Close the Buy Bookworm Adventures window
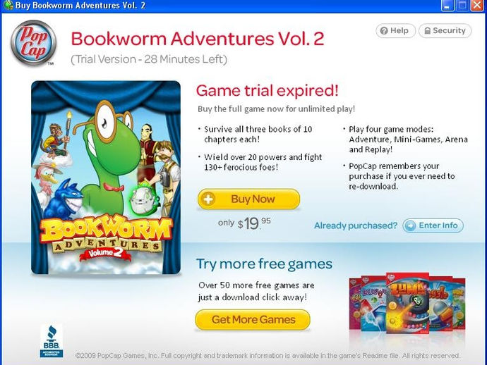 477,5
